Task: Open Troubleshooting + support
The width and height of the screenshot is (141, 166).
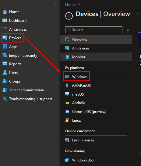Action: click(30, 99)
